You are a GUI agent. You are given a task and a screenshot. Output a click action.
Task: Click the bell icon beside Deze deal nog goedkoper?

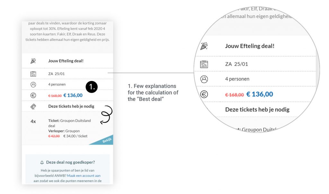tap(42, 163)
